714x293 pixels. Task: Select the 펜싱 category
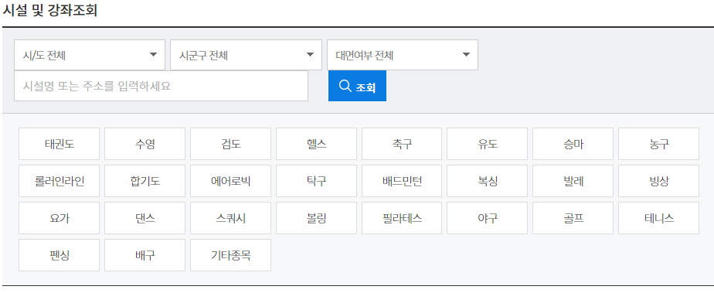[59, 254]
